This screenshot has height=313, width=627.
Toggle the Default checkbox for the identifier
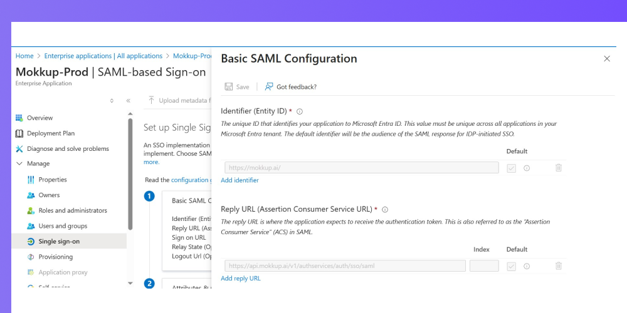(x=512, y=168)
